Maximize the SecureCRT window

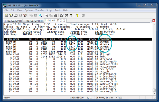pos(145,5)
